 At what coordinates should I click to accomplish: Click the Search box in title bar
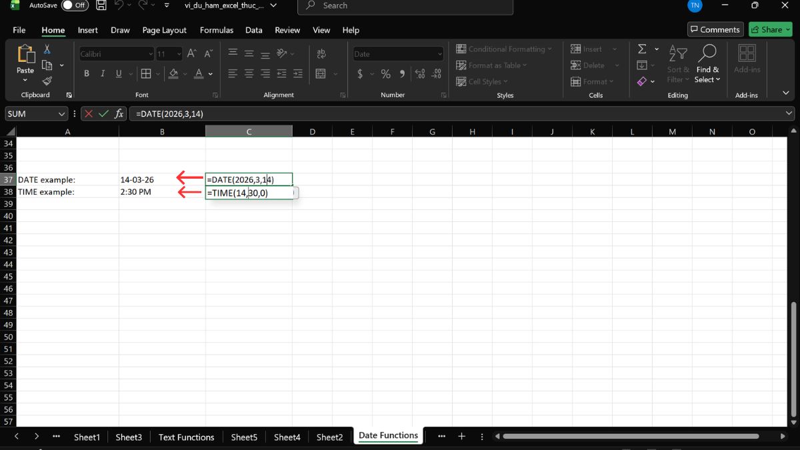(405, 5)
